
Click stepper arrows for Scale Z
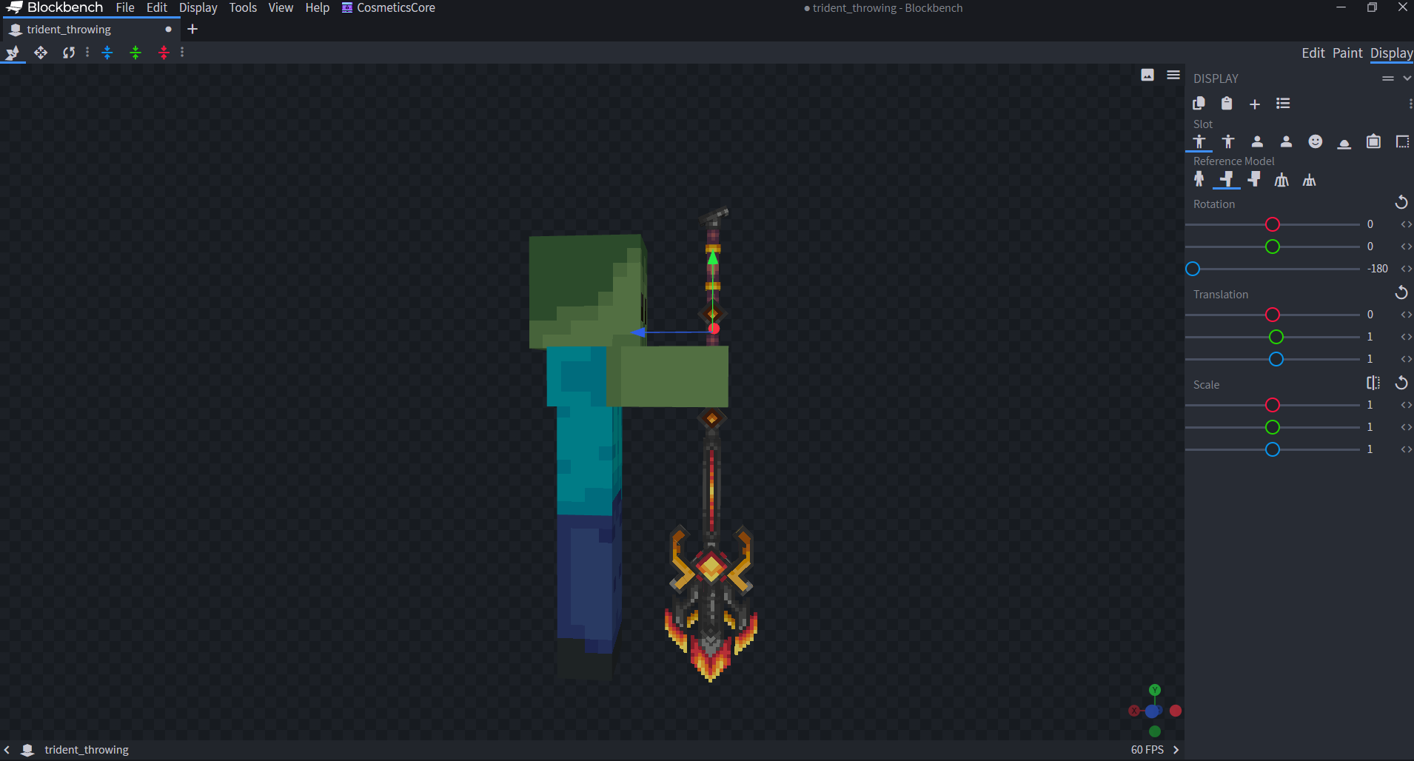tap(1406, 449)
